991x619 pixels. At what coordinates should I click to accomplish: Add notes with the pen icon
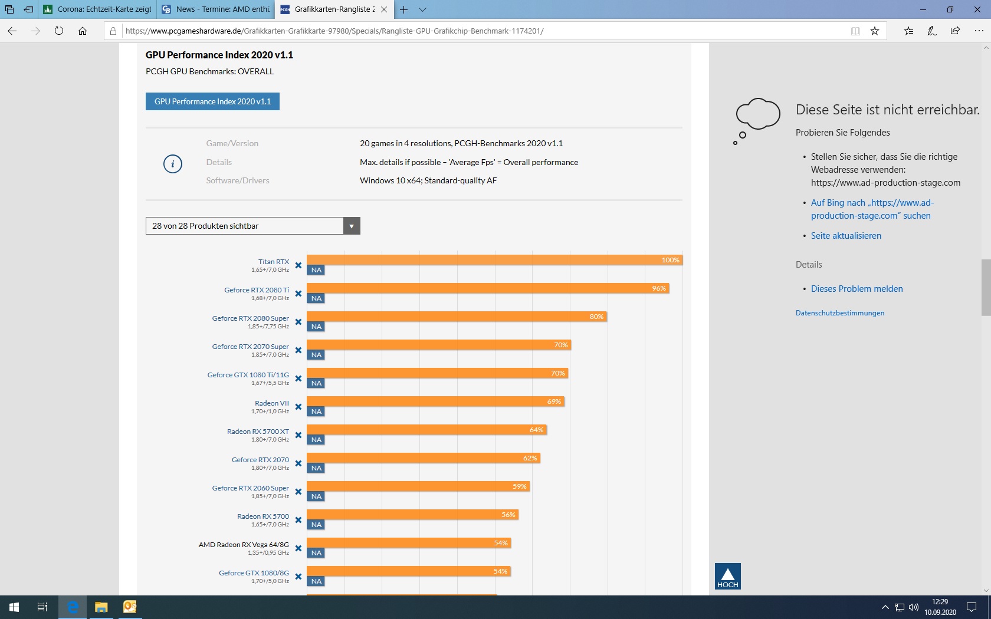point(932,31)
